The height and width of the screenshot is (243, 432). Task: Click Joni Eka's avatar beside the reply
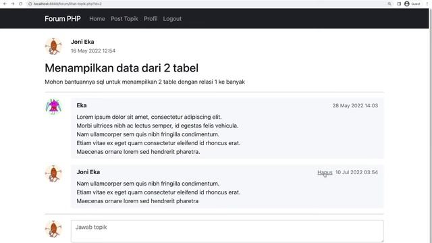coord(53,173)
